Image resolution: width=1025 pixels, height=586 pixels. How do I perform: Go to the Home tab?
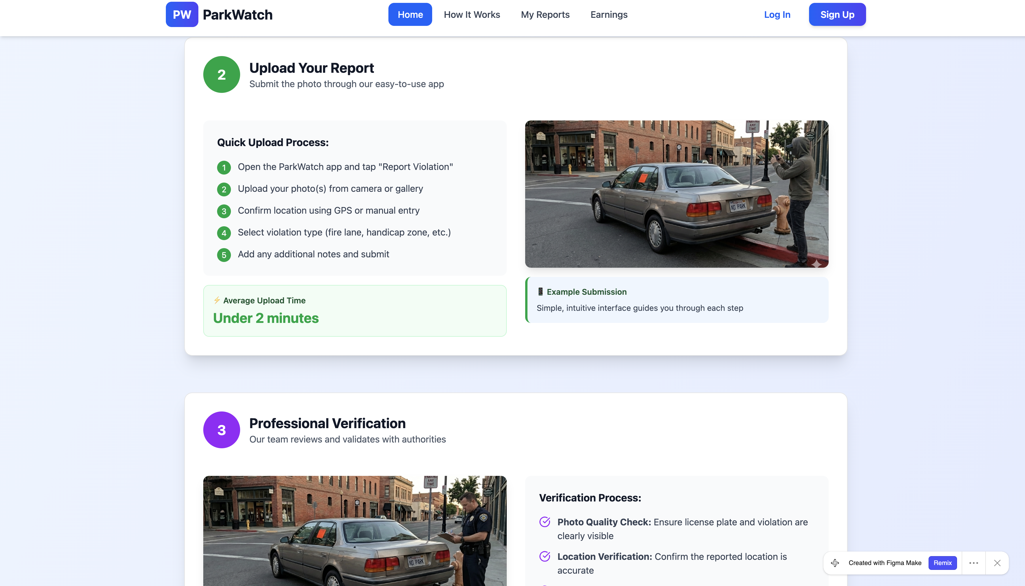[410, 14]
